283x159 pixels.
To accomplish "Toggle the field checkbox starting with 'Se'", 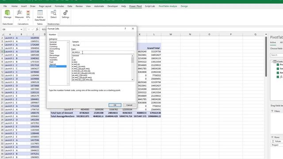I will click(278, 69).
